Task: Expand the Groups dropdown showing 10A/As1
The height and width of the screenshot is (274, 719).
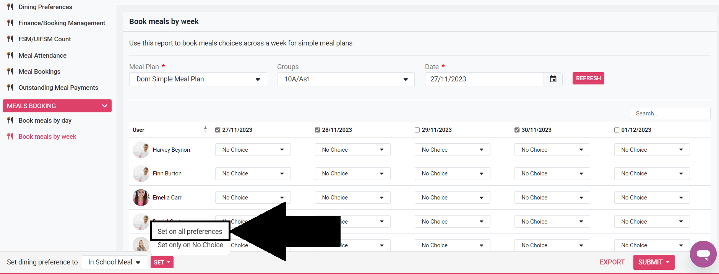Action: [x=346, y=79]
